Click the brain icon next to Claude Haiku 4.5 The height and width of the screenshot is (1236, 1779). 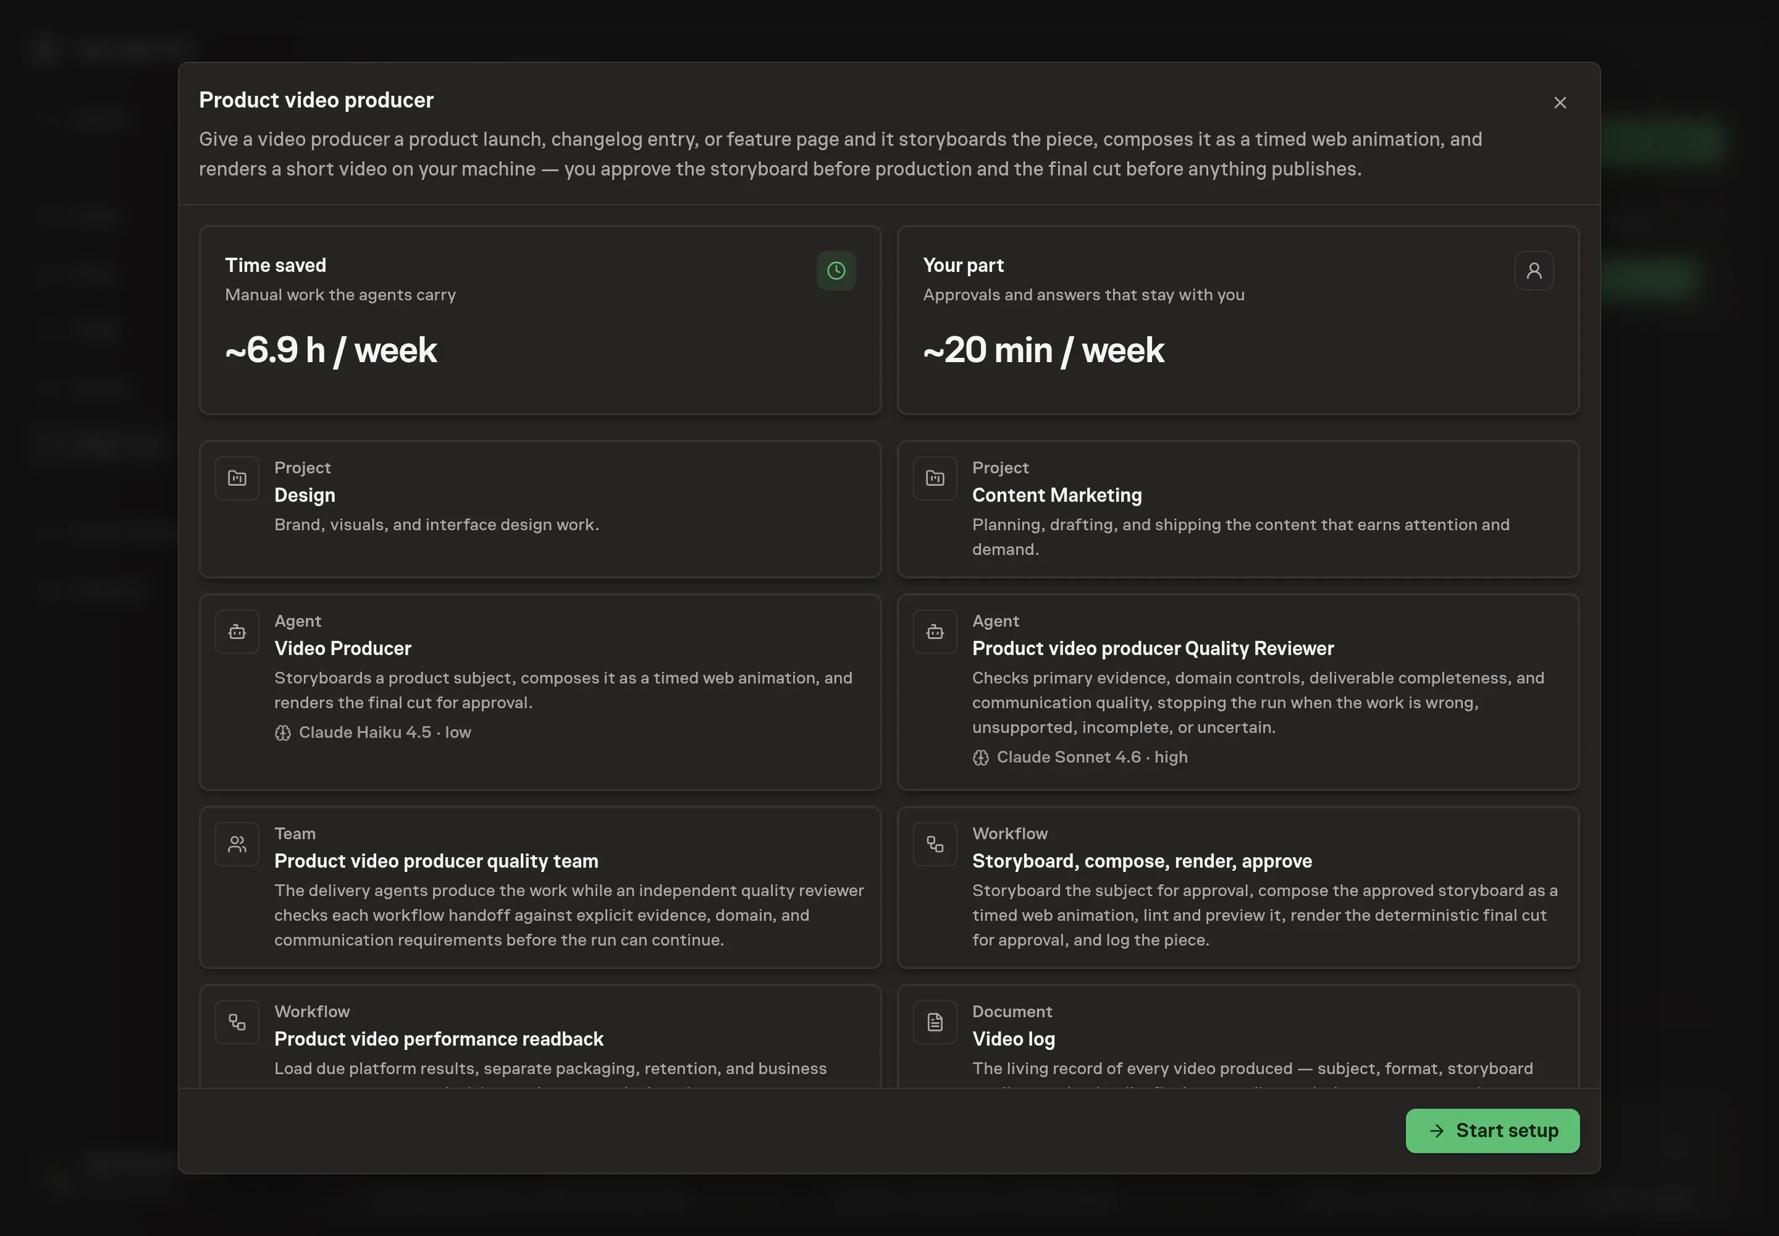282,734
